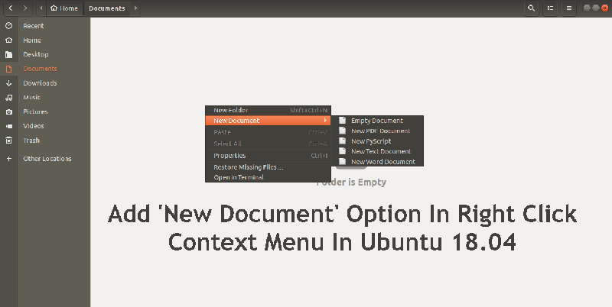Go to Home in the sidebar
612x307 pixels.
(32, 40)
